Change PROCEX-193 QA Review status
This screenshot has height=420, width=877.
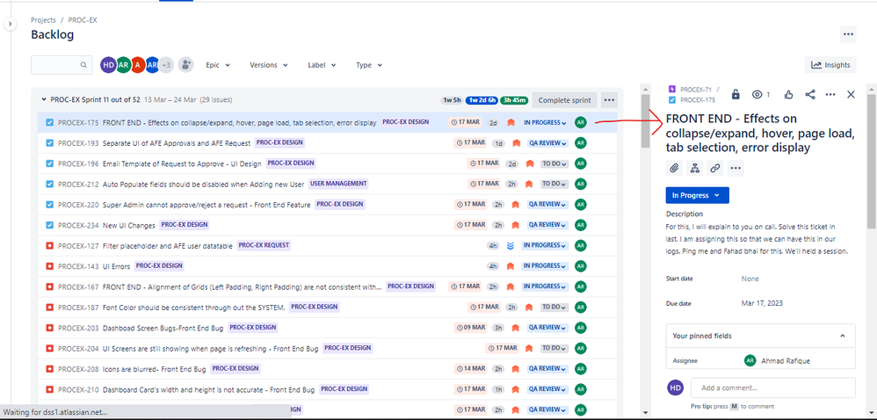547,143
